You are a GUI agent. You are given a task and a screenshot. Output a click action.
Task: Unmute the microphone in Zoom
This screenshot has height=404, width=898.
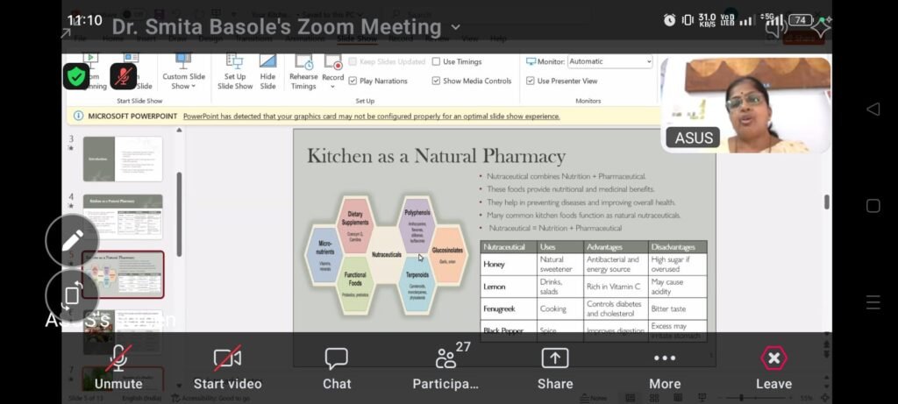[x=118, y=367]
